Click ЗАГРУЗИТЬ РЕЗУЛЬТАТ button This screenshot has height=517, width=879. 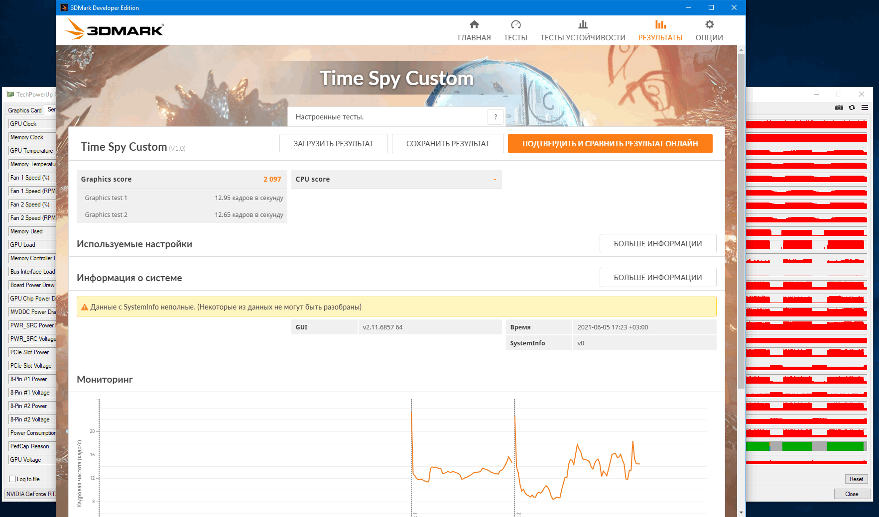(333, 143)
